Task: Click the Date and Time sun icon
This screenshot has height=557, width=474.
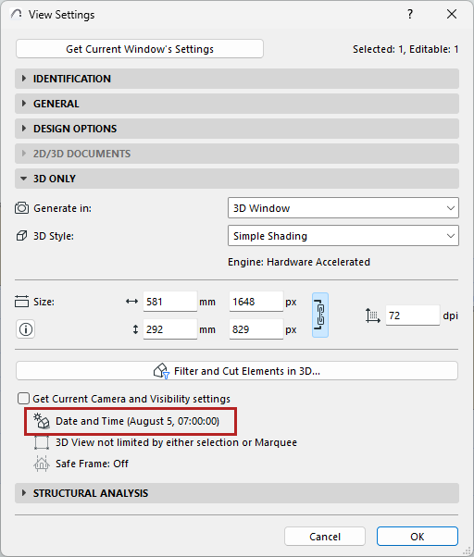Action: 42,421
